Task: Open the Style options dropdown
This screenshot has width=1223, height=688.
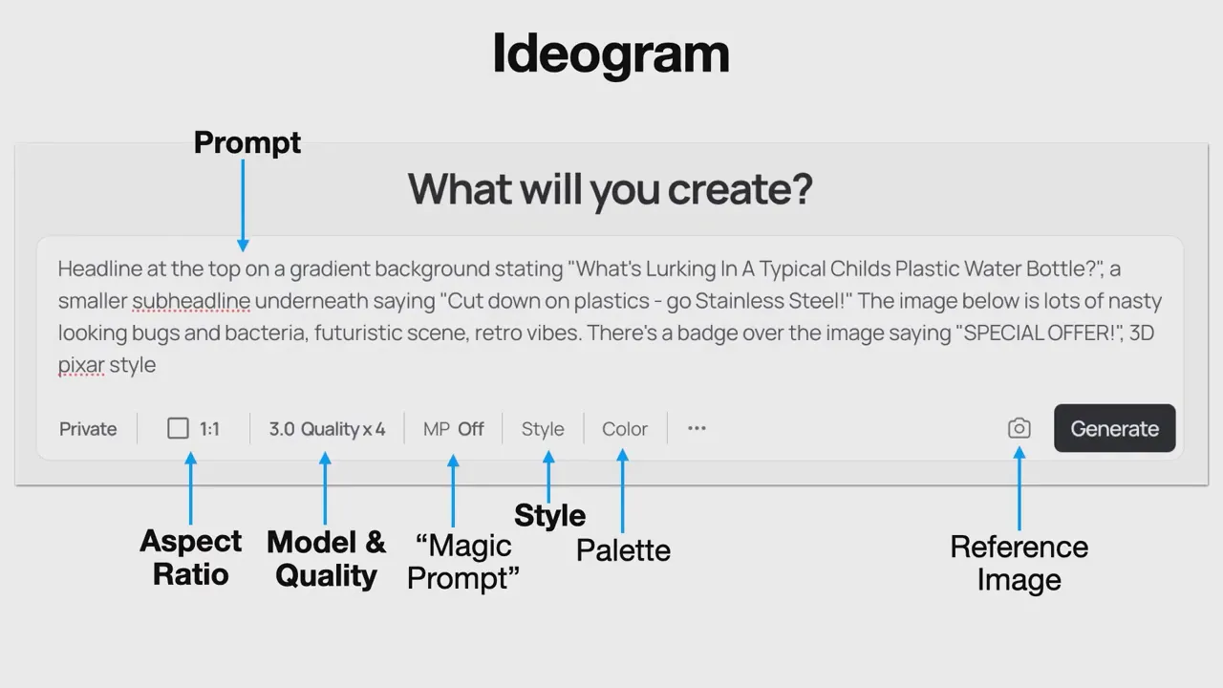Action: click(543, 429)
